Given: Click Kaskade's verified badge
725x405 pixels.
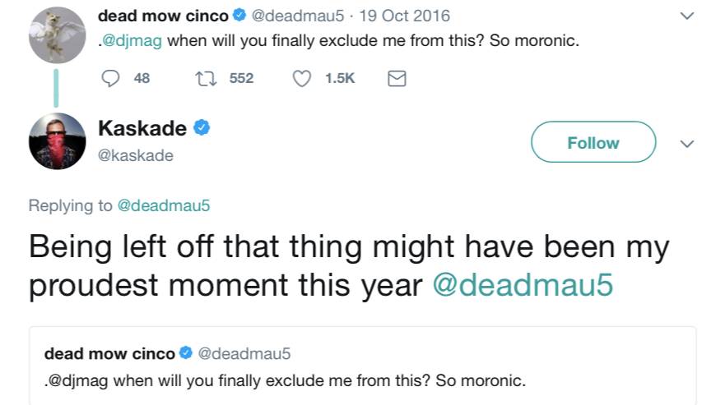Looking at the screenshot, I should [x=202, y=128].
